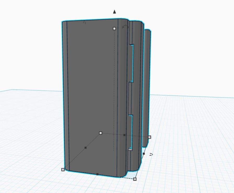Select the black midpoint handle on the right bottom edge
This screenshot has width=234, height=193.
(x=144, y=154)
